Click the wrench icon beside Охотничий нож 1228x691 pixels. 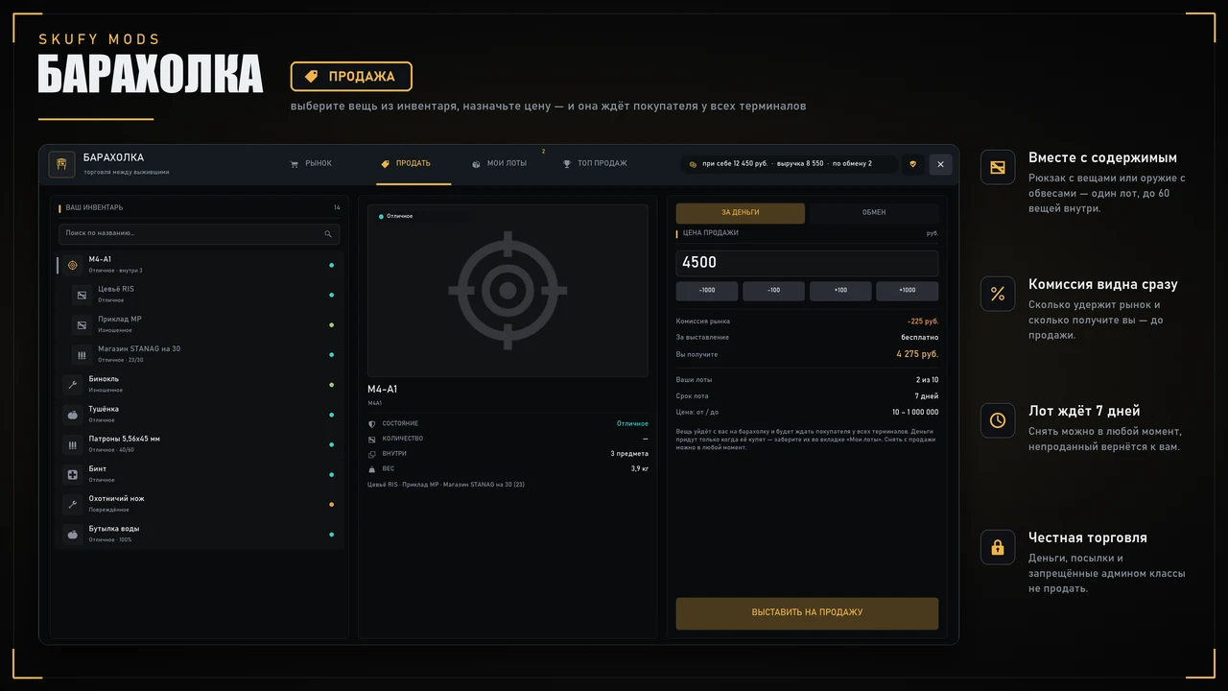[72, 504]
